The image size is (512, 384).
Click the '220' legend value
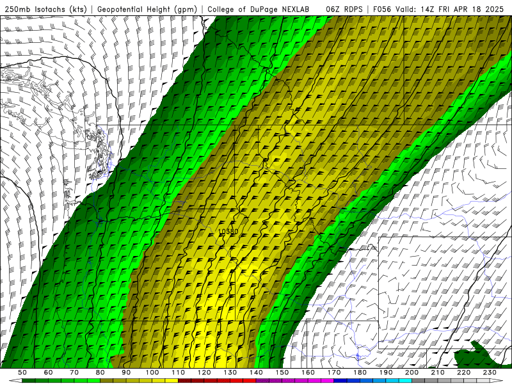coord(464,372)
